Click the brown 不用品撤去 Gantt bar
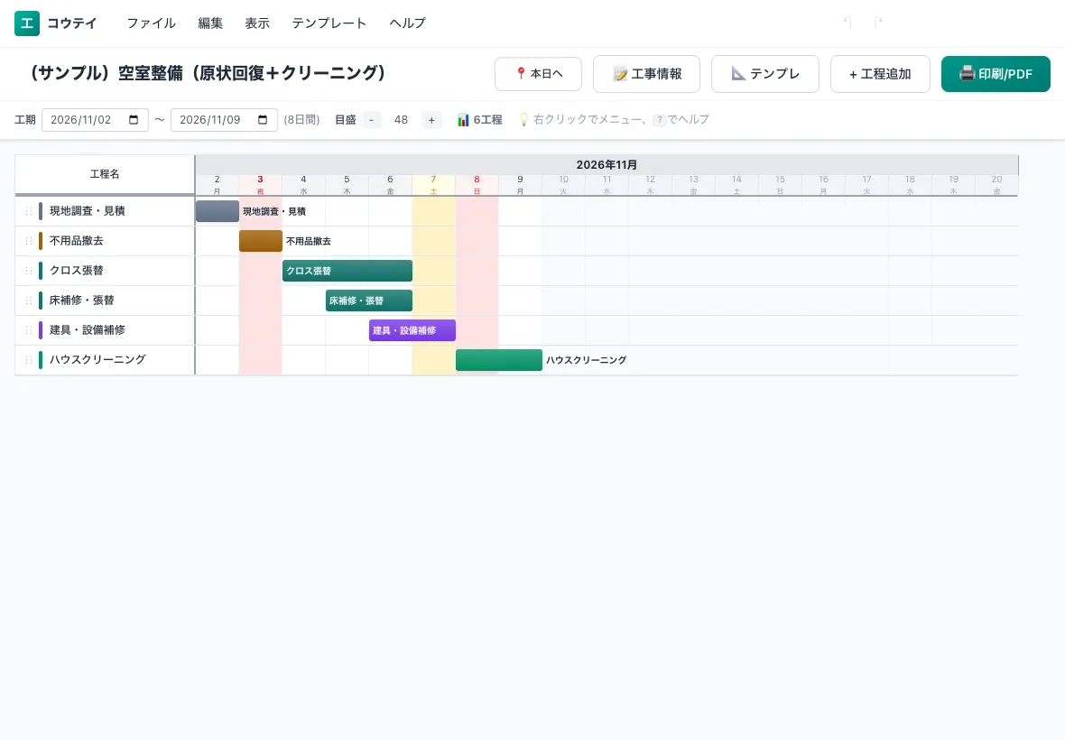Screen dimensions: 1065x740 tap(261, 241)
